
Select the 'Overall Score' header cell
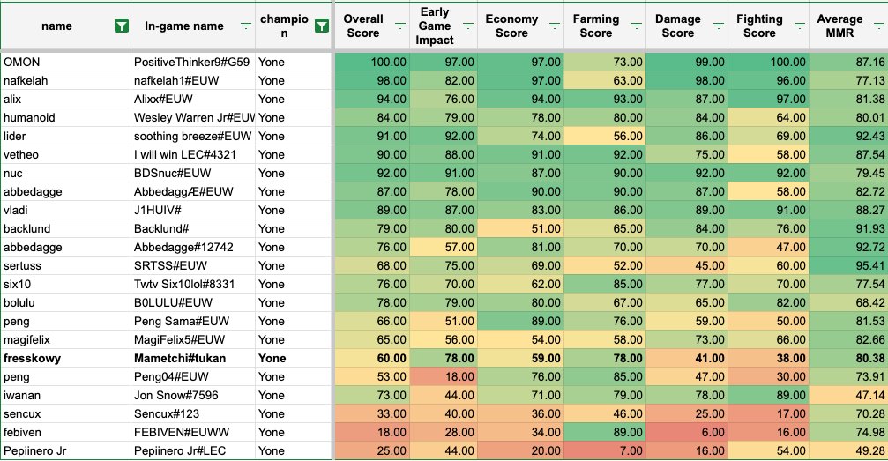pyautogui.click(x=372, y=26)
